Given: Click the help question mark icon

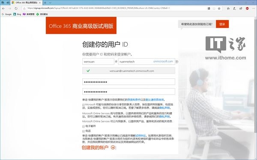Looking at the screenshot, I should (x=176, y=62).
